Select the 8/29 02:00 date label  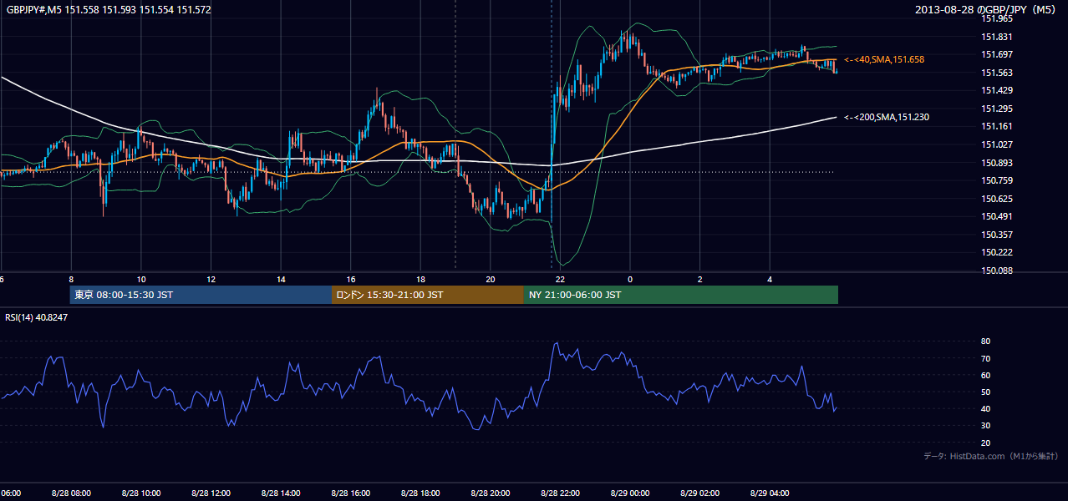(699, 493)
